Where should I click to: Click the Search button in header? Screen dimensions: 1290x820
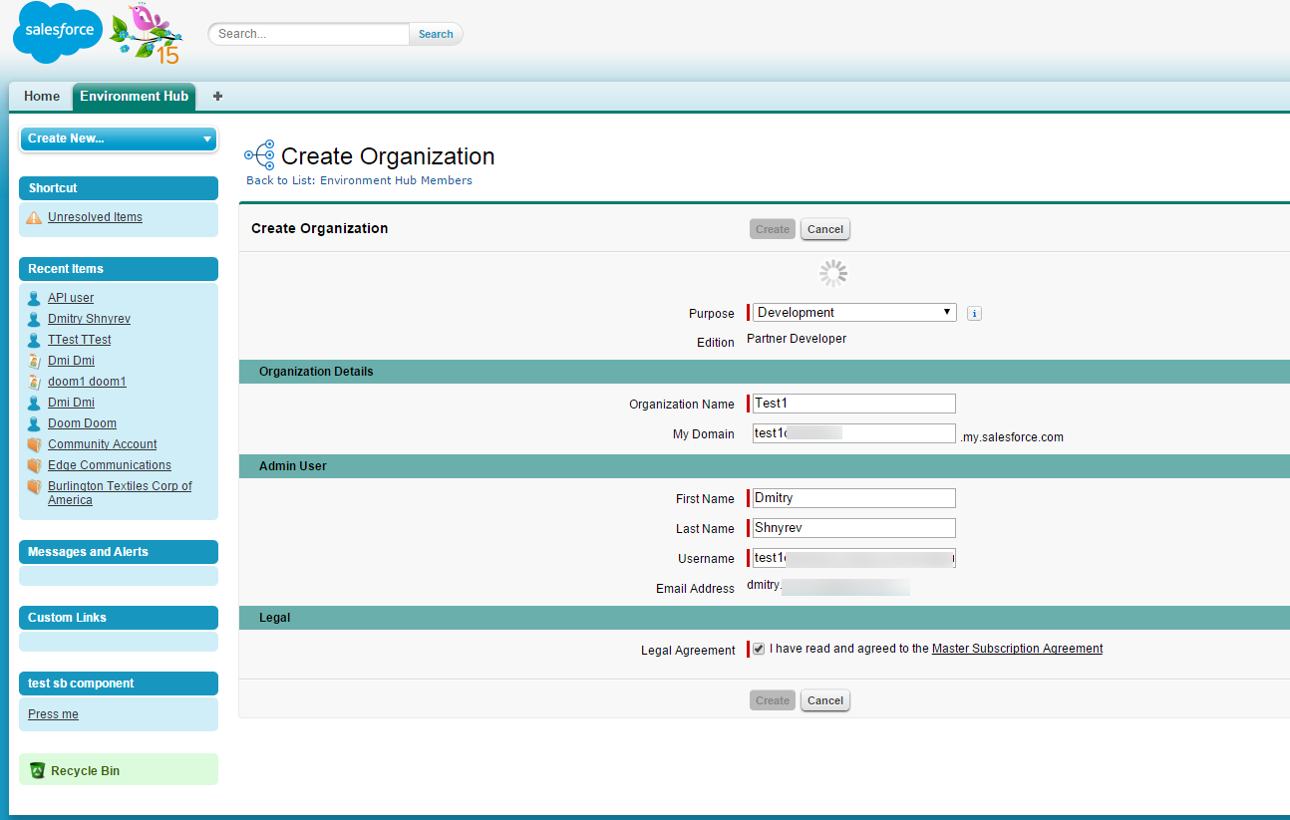click(x=436, y=34)
